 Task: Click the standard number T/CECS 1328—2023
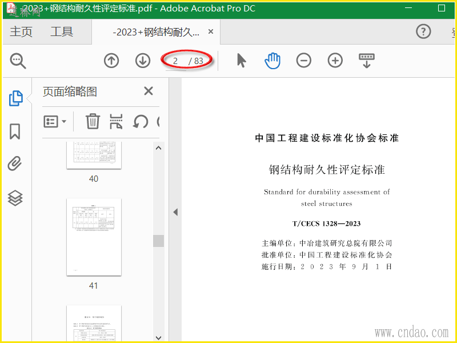pos(326,224)
